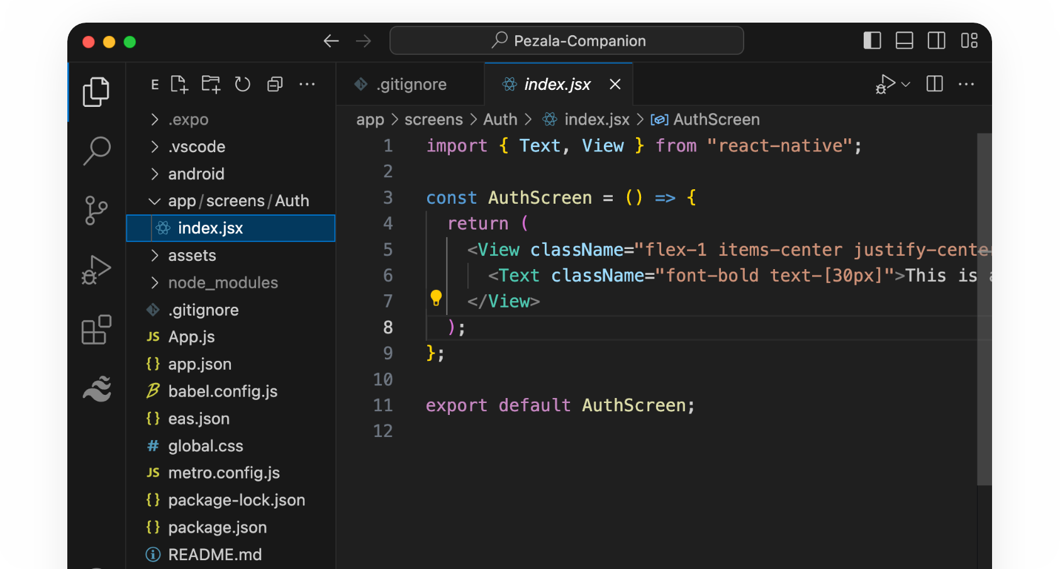Open the Extensions view
Screen dimensions: 1060x569
[x=96, y=329]
